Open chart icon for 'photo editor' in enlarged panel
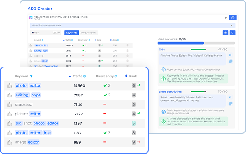Image resolution: width=246 pixels, height=154 pixels. [x=9, y=86]
